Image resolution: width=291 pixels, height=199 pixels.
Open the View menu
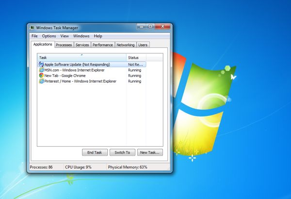click(x=65, y=36)
